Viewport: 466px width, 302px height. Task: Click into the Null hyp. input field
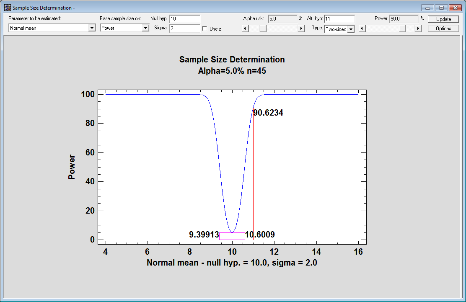(x=184, y=19)
